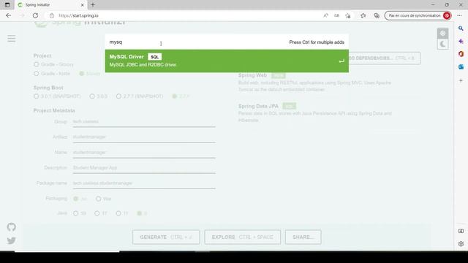Select the Maven project radio
Screen dimensions: 468x263
[82, 74]
